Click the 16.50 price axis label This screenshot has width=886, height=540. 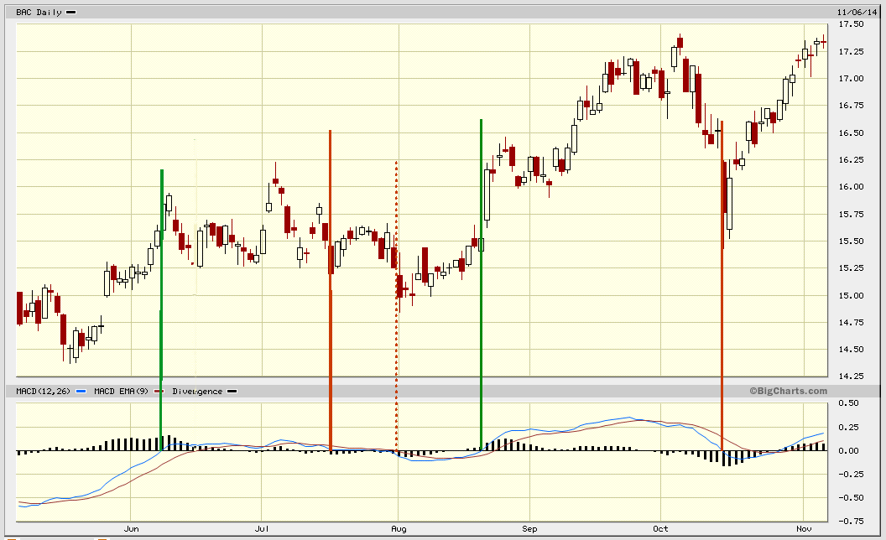[851, 132]
